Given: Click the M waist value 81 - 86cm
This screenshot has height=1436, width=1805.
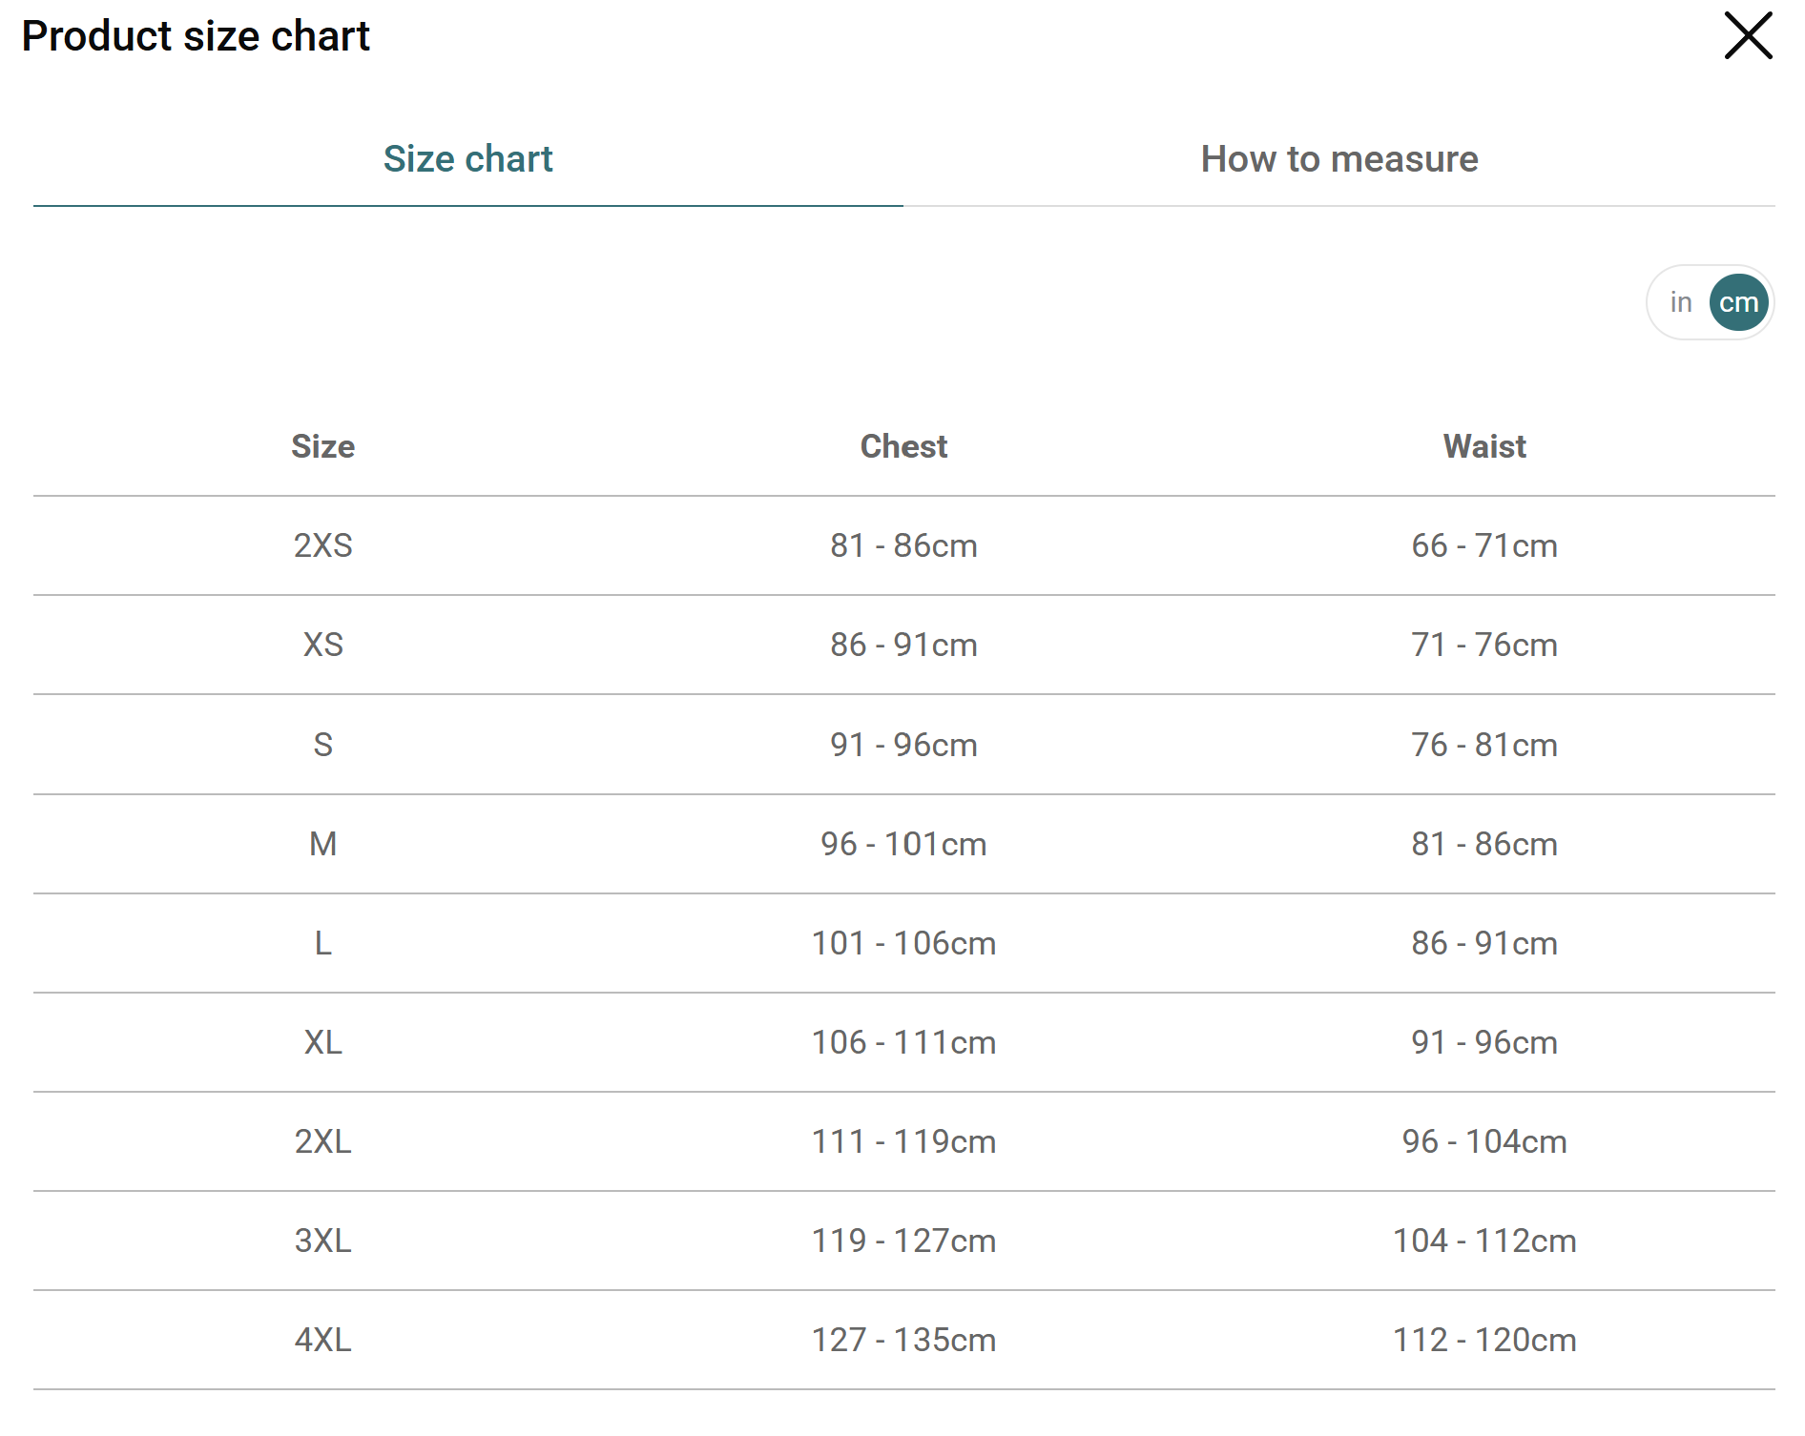Looking at the screenshot, I should tap(1484, 844).
